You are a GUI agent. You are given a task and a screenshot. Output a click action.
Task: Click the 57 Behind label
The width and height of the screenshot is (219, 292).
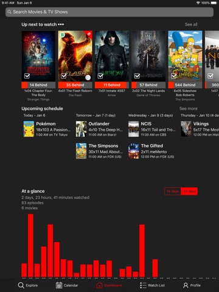pos(148,85)
